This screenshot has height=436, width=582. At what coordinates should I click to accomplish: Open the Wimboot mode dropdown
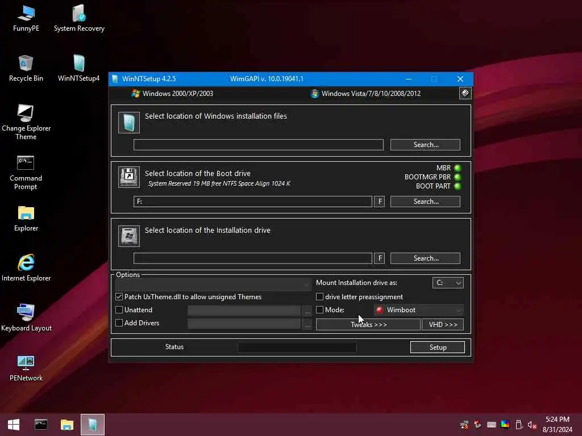(419, 310)
